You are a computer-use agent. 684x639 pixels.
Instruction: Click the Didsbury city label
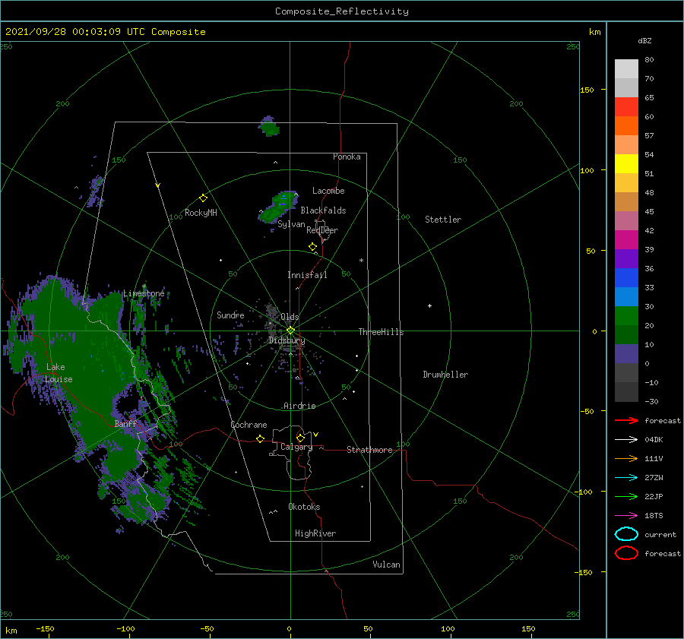(x=287, y=340)
